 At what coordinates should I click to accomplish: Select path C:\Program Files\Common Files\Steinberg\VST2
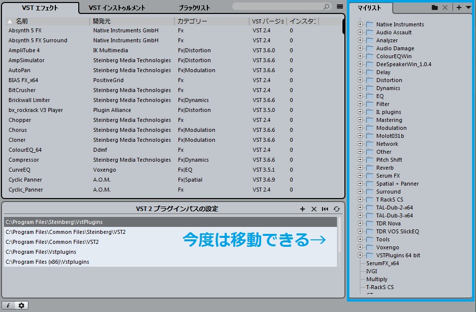pyautogui.click(x=170, y=232)
